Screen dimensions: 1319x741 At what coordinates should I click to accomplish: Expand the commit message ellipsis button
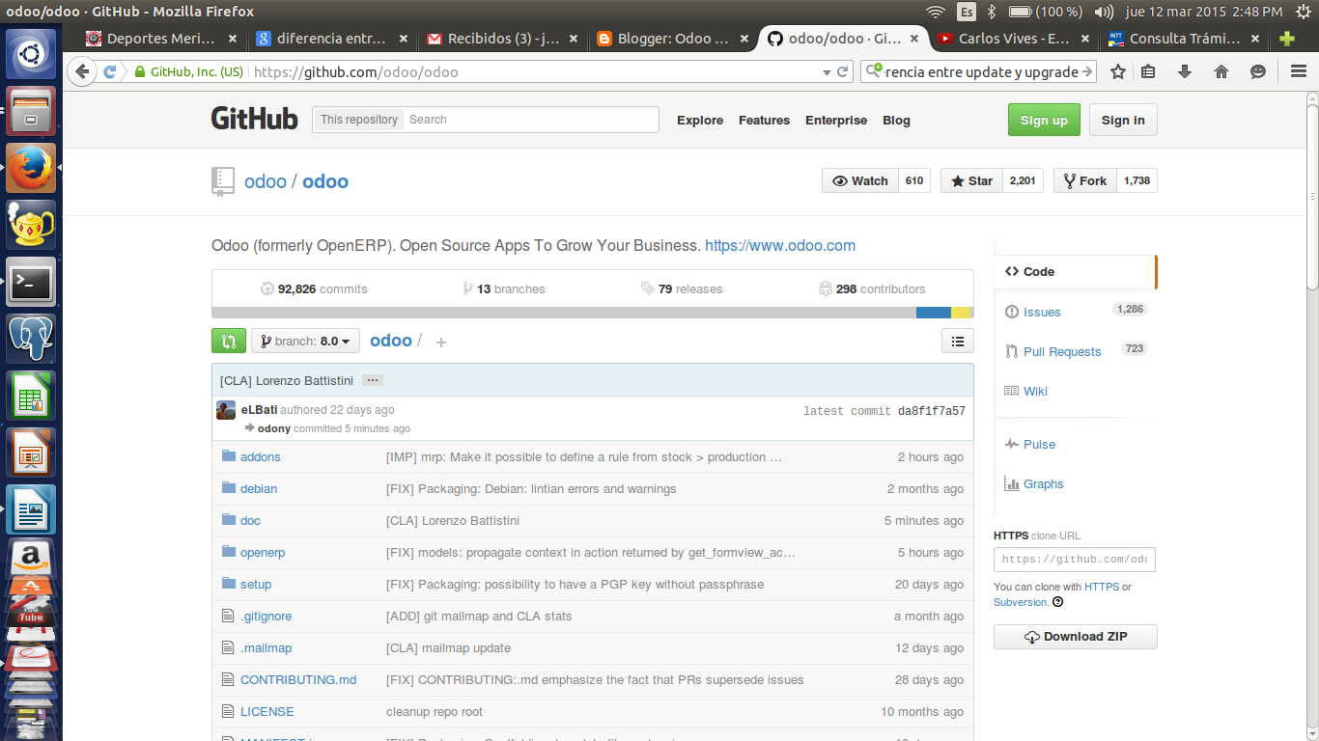(374, 380)
